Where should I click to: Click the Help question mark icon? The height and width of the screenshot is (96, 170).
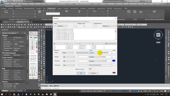pos(149,1)
